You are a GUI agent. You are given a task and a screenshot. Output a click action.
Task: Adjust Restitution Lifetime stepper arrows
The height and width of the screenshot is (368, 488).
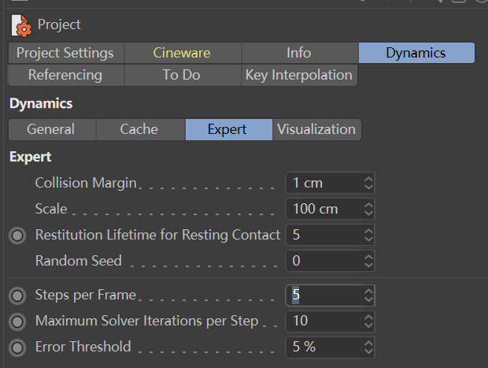pyautogui.click(x=368, y=235)
